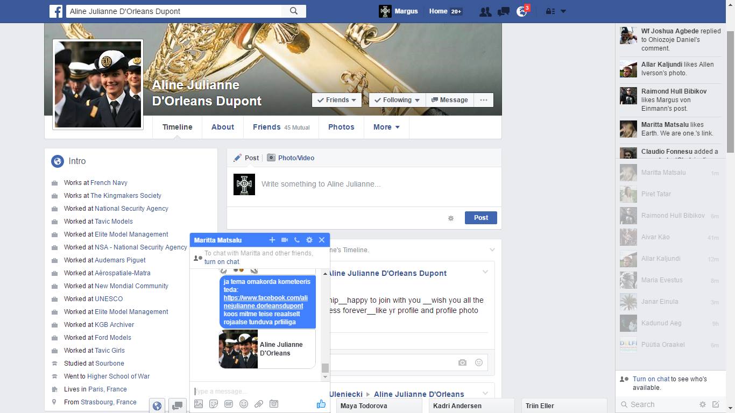Open privacy shortcuts lock icon
This screenshot has width=735, height=413.
pyautogui.click(x=550, y=11)
